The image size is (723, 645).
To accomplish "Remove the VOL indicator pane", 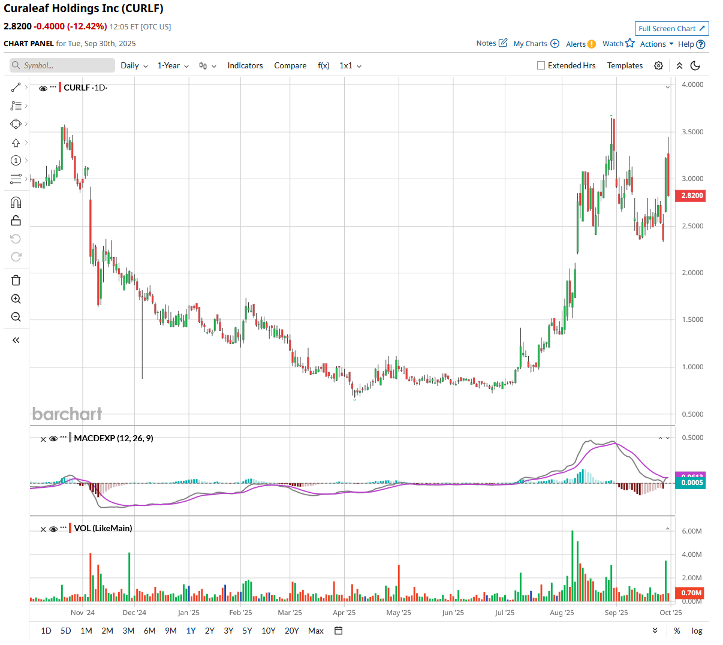I will (43, 529).
